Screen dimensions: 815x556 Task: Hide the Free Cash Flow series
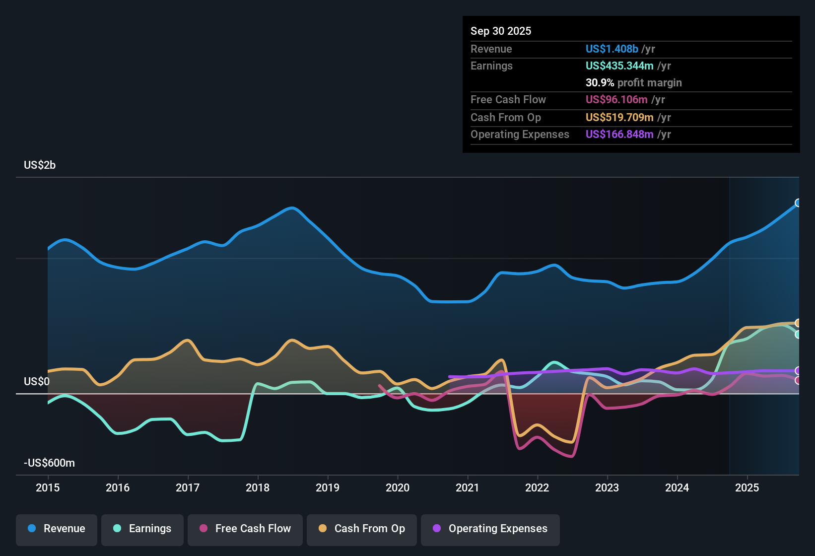click(x=245, y=529)
